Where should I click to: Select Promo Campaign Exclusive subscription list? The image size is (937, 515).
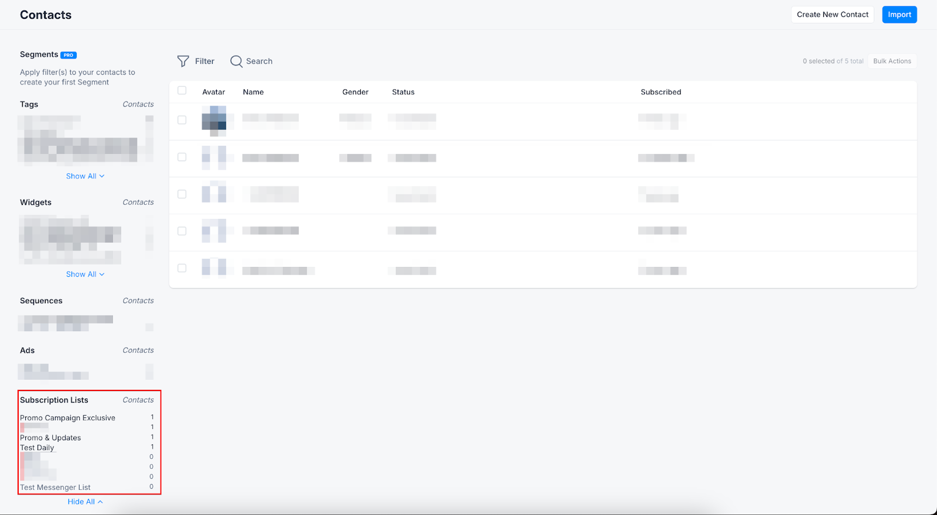67,418
